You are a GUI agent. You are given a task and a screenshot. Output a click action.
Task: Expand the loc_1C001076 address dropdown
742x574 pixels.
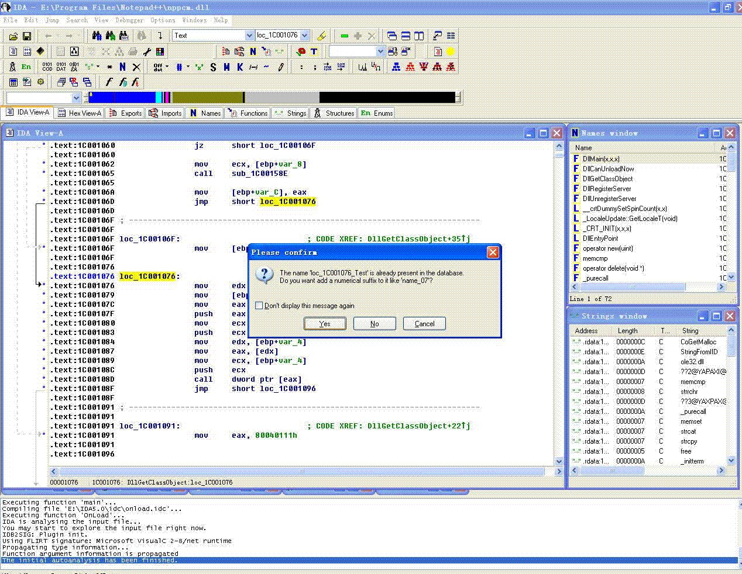pyautogui.click(x=304, y=36)
